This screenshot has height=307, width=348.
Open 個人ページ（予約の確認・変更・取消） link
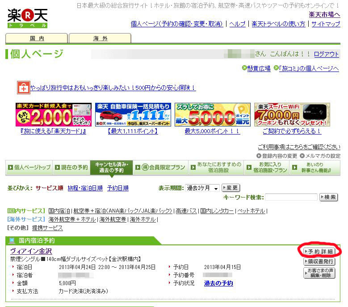point(177,24)
